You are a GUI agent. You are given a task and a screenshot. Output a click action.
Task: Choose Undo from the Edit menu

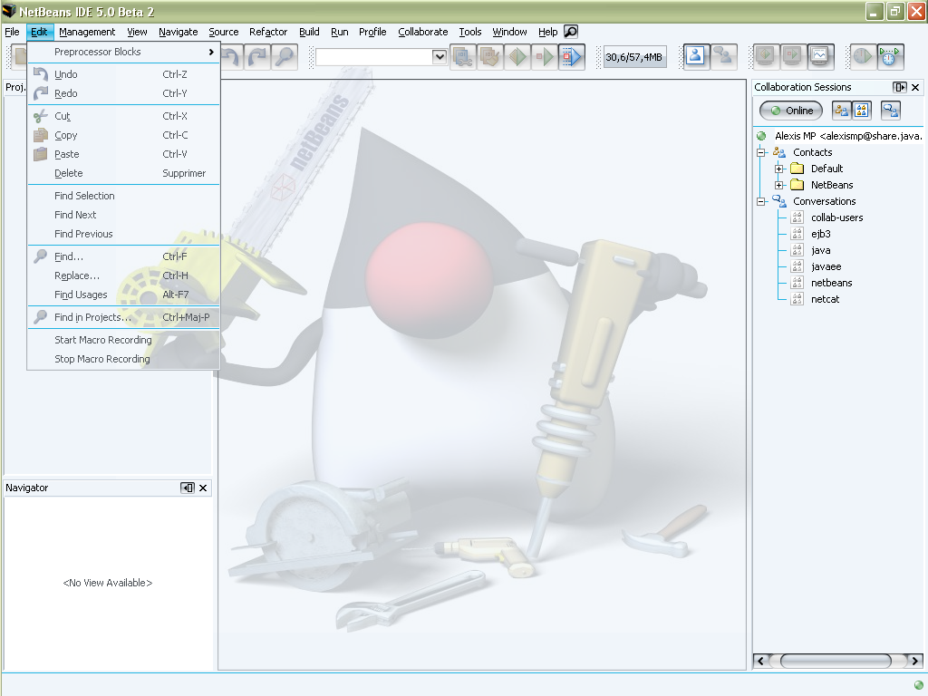(123, 74)
